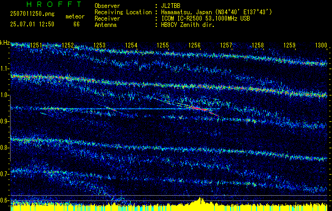The height and width of the screenshot is (211, 332).
Task: Click the meteor label
Action: tap(75, 16)
